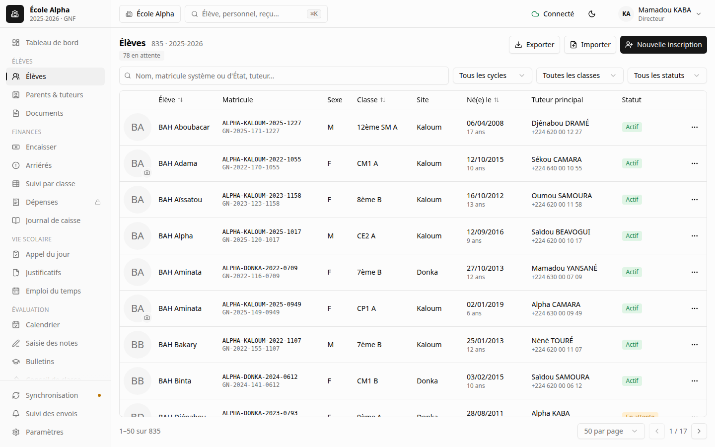This screenshot has height=447, width=715.
Task: Click the student name search field
Action: 284,75
